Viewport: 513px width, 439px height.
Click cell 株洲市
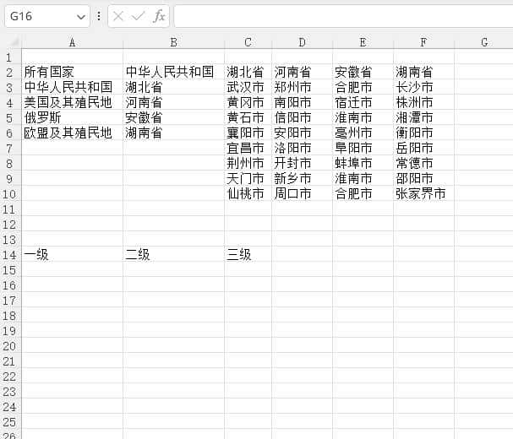click(423, 102)
